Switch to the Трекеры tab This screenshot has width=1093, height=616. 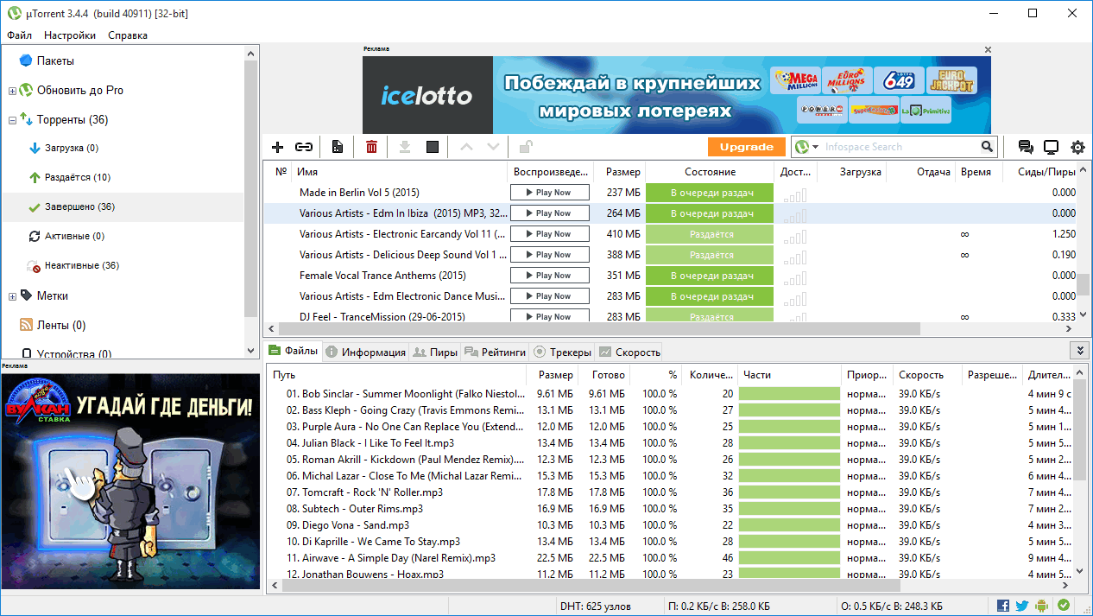pos(563,352)
